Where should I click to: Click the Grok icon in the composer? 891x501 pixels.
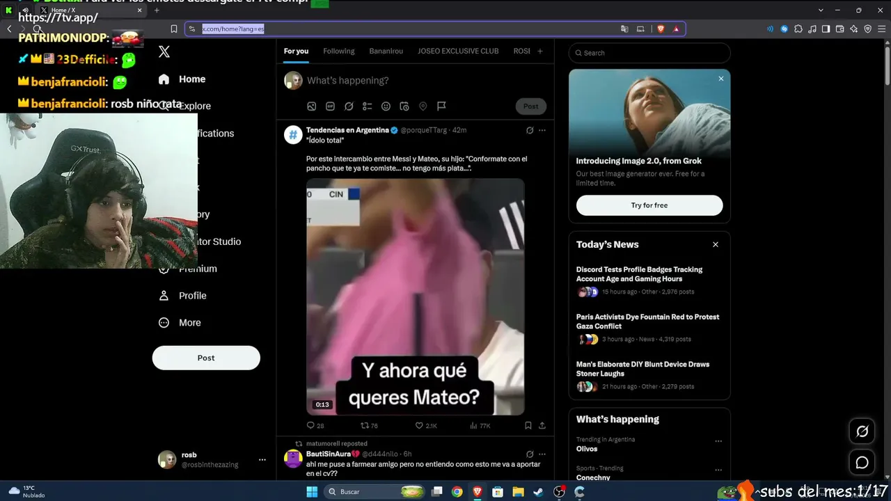pyautogui.click(x=349, y=106)
